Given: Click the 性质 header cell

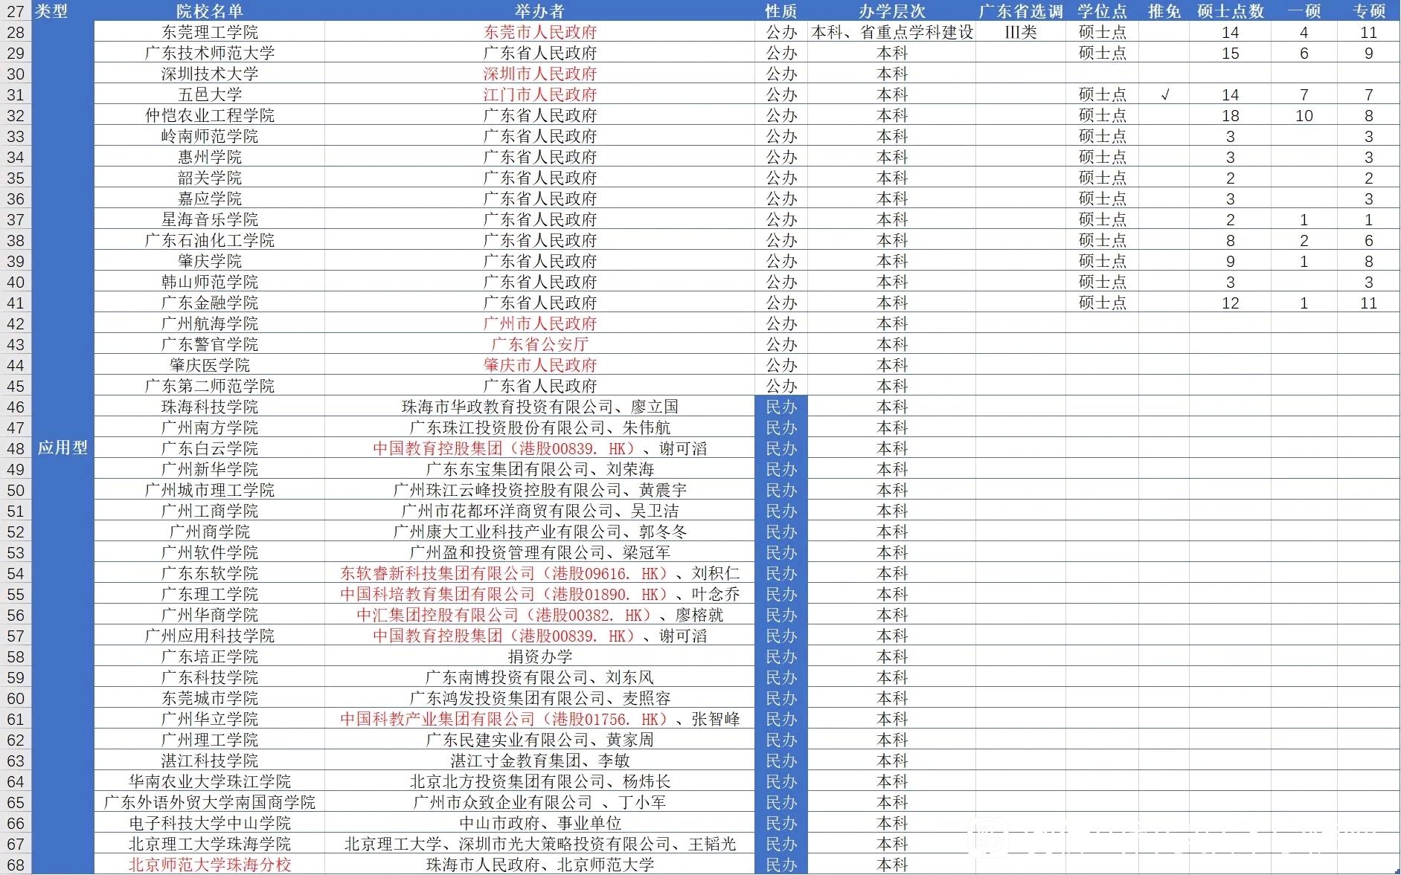Looking at the screenshot, I should pos(781,11).
